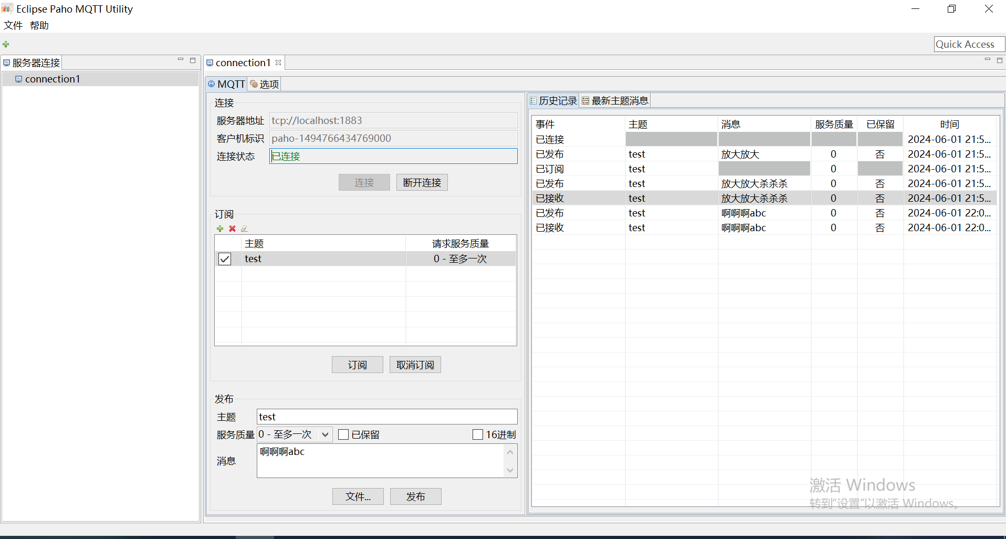This screenshot has width=1006, height=539.
Task: Click the 服务器地址 address field
Action: pos(393,120)
